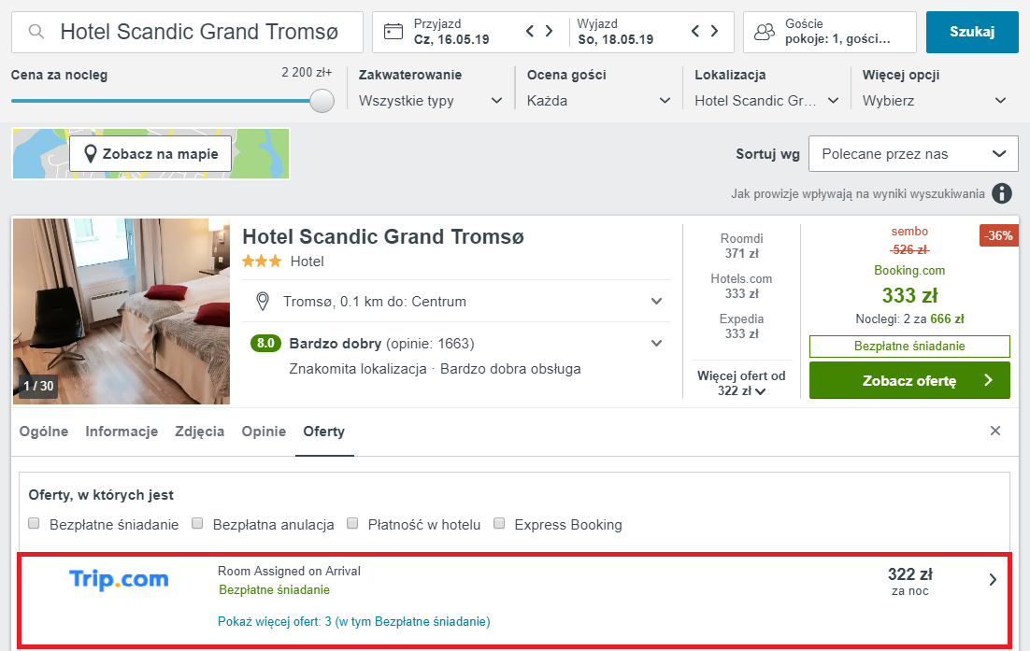
Task: Click the Zobacz ofertę button
Action: [x=909, y=380]
